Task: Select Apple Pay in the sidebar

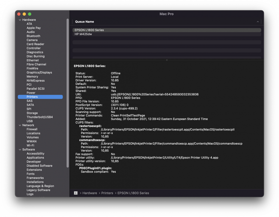Action: coord(34,28)
